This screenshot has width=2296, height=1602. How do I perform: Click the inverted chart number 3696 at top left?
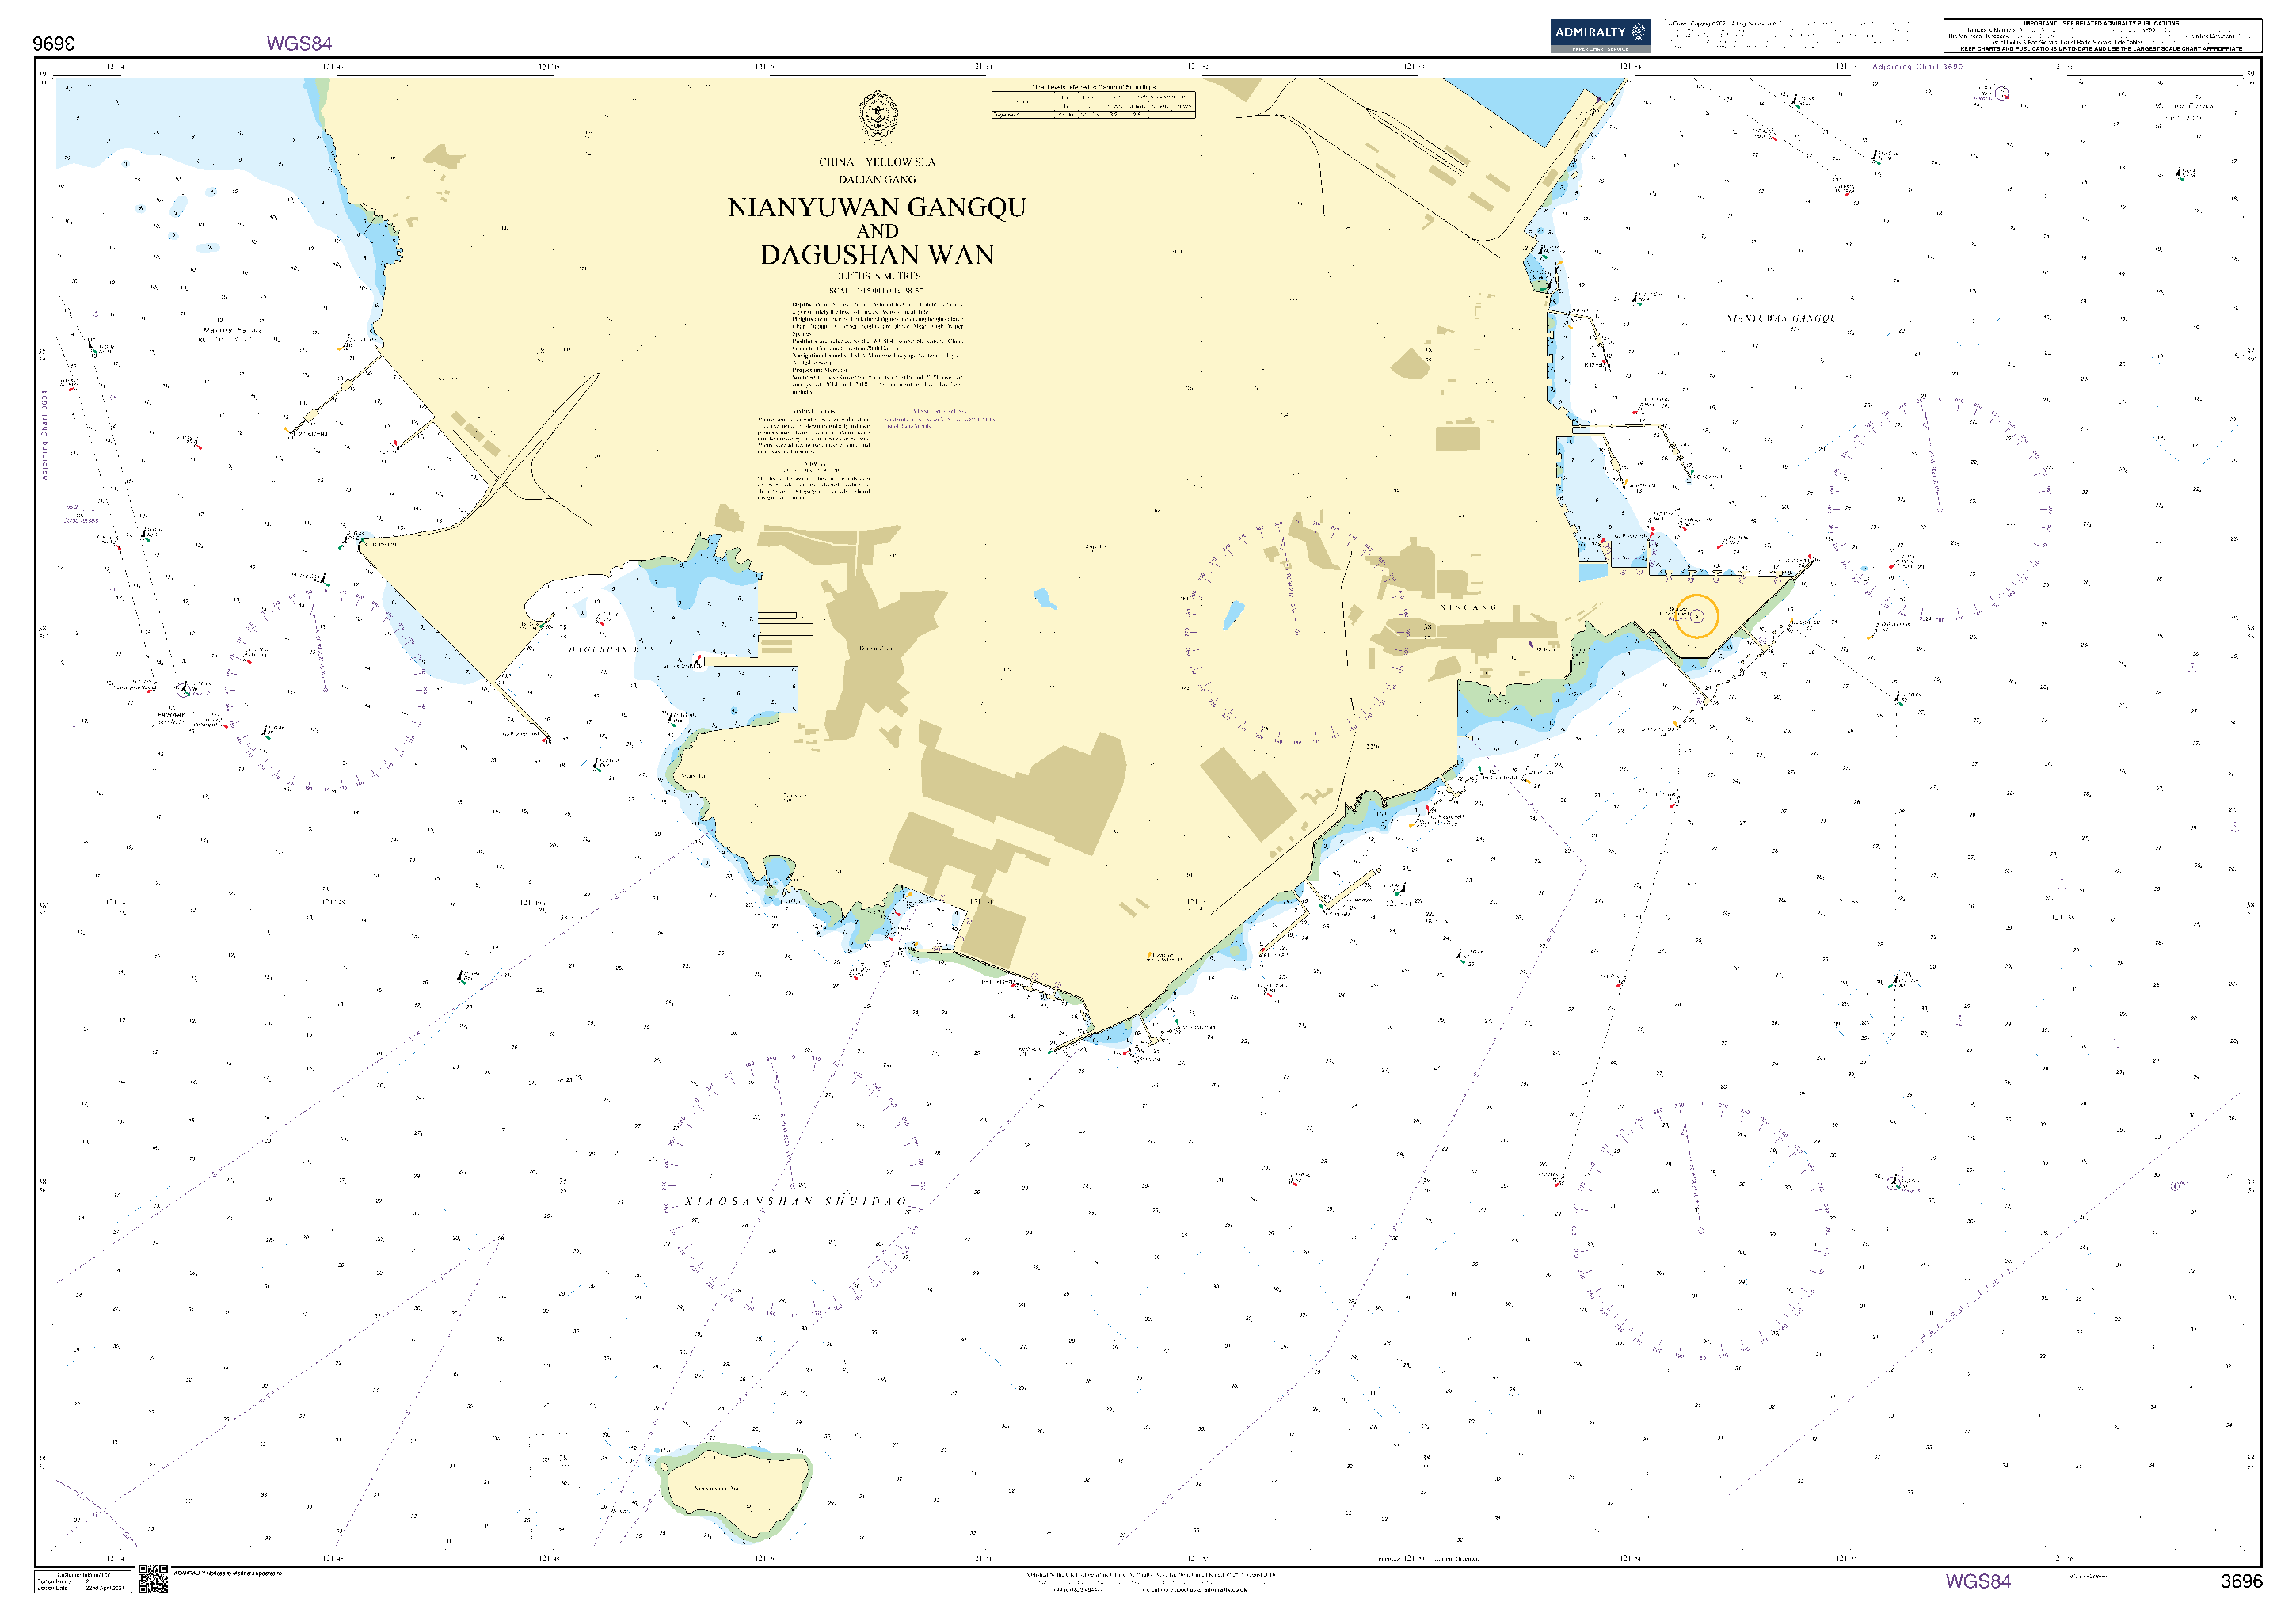[53, 43]
